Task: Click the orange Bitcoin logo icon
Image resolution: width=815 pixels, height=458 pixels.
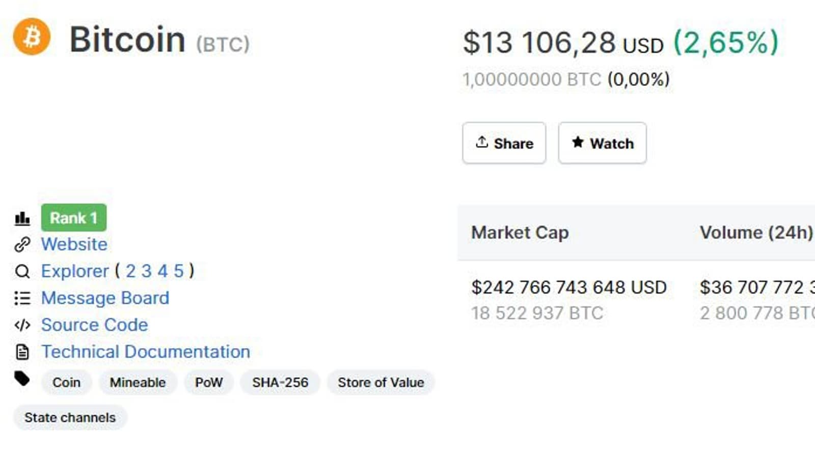Action: click(x=32, y=37)
